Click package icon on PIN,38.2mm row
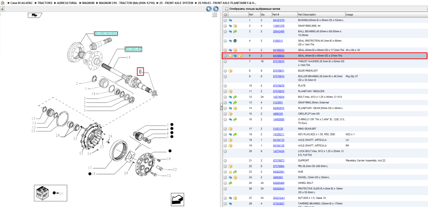The height and width of the screenshot is (207, 428). [x=230, y=166]
